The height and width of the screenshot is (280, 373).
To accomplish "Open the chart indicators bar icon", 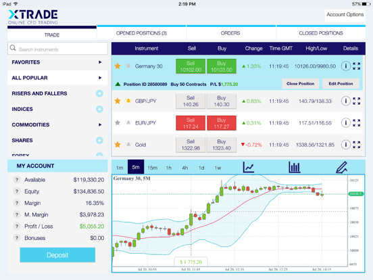I will click(x=294, y=167).
